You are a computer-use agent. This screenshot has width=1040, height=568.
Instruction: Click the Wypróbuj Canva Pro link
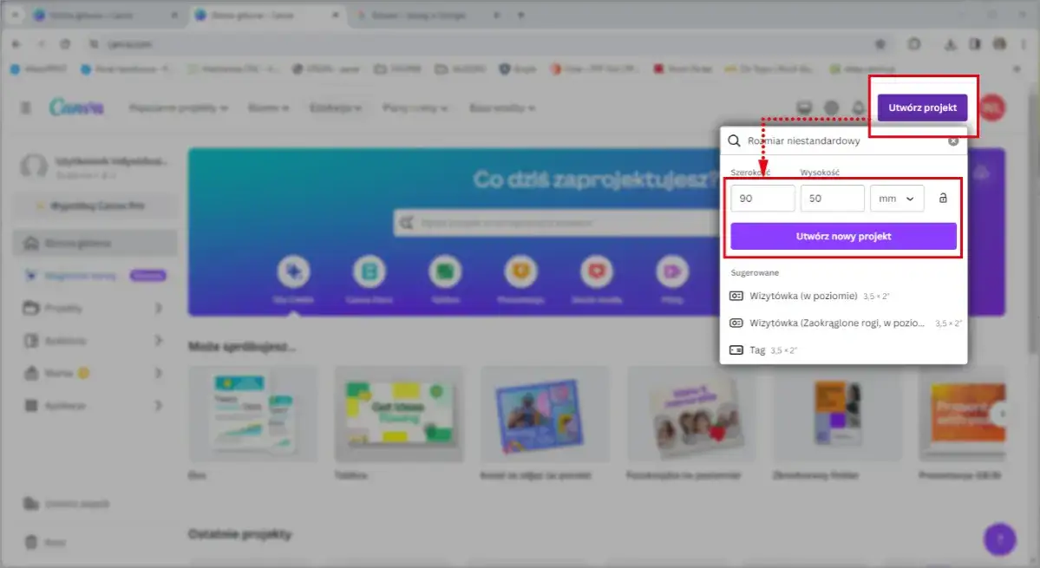[x=93, y=206]
